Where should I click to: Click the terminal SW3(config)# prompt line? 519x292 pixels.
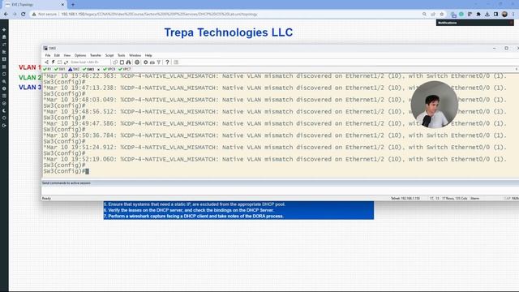(x=66, y=171)
